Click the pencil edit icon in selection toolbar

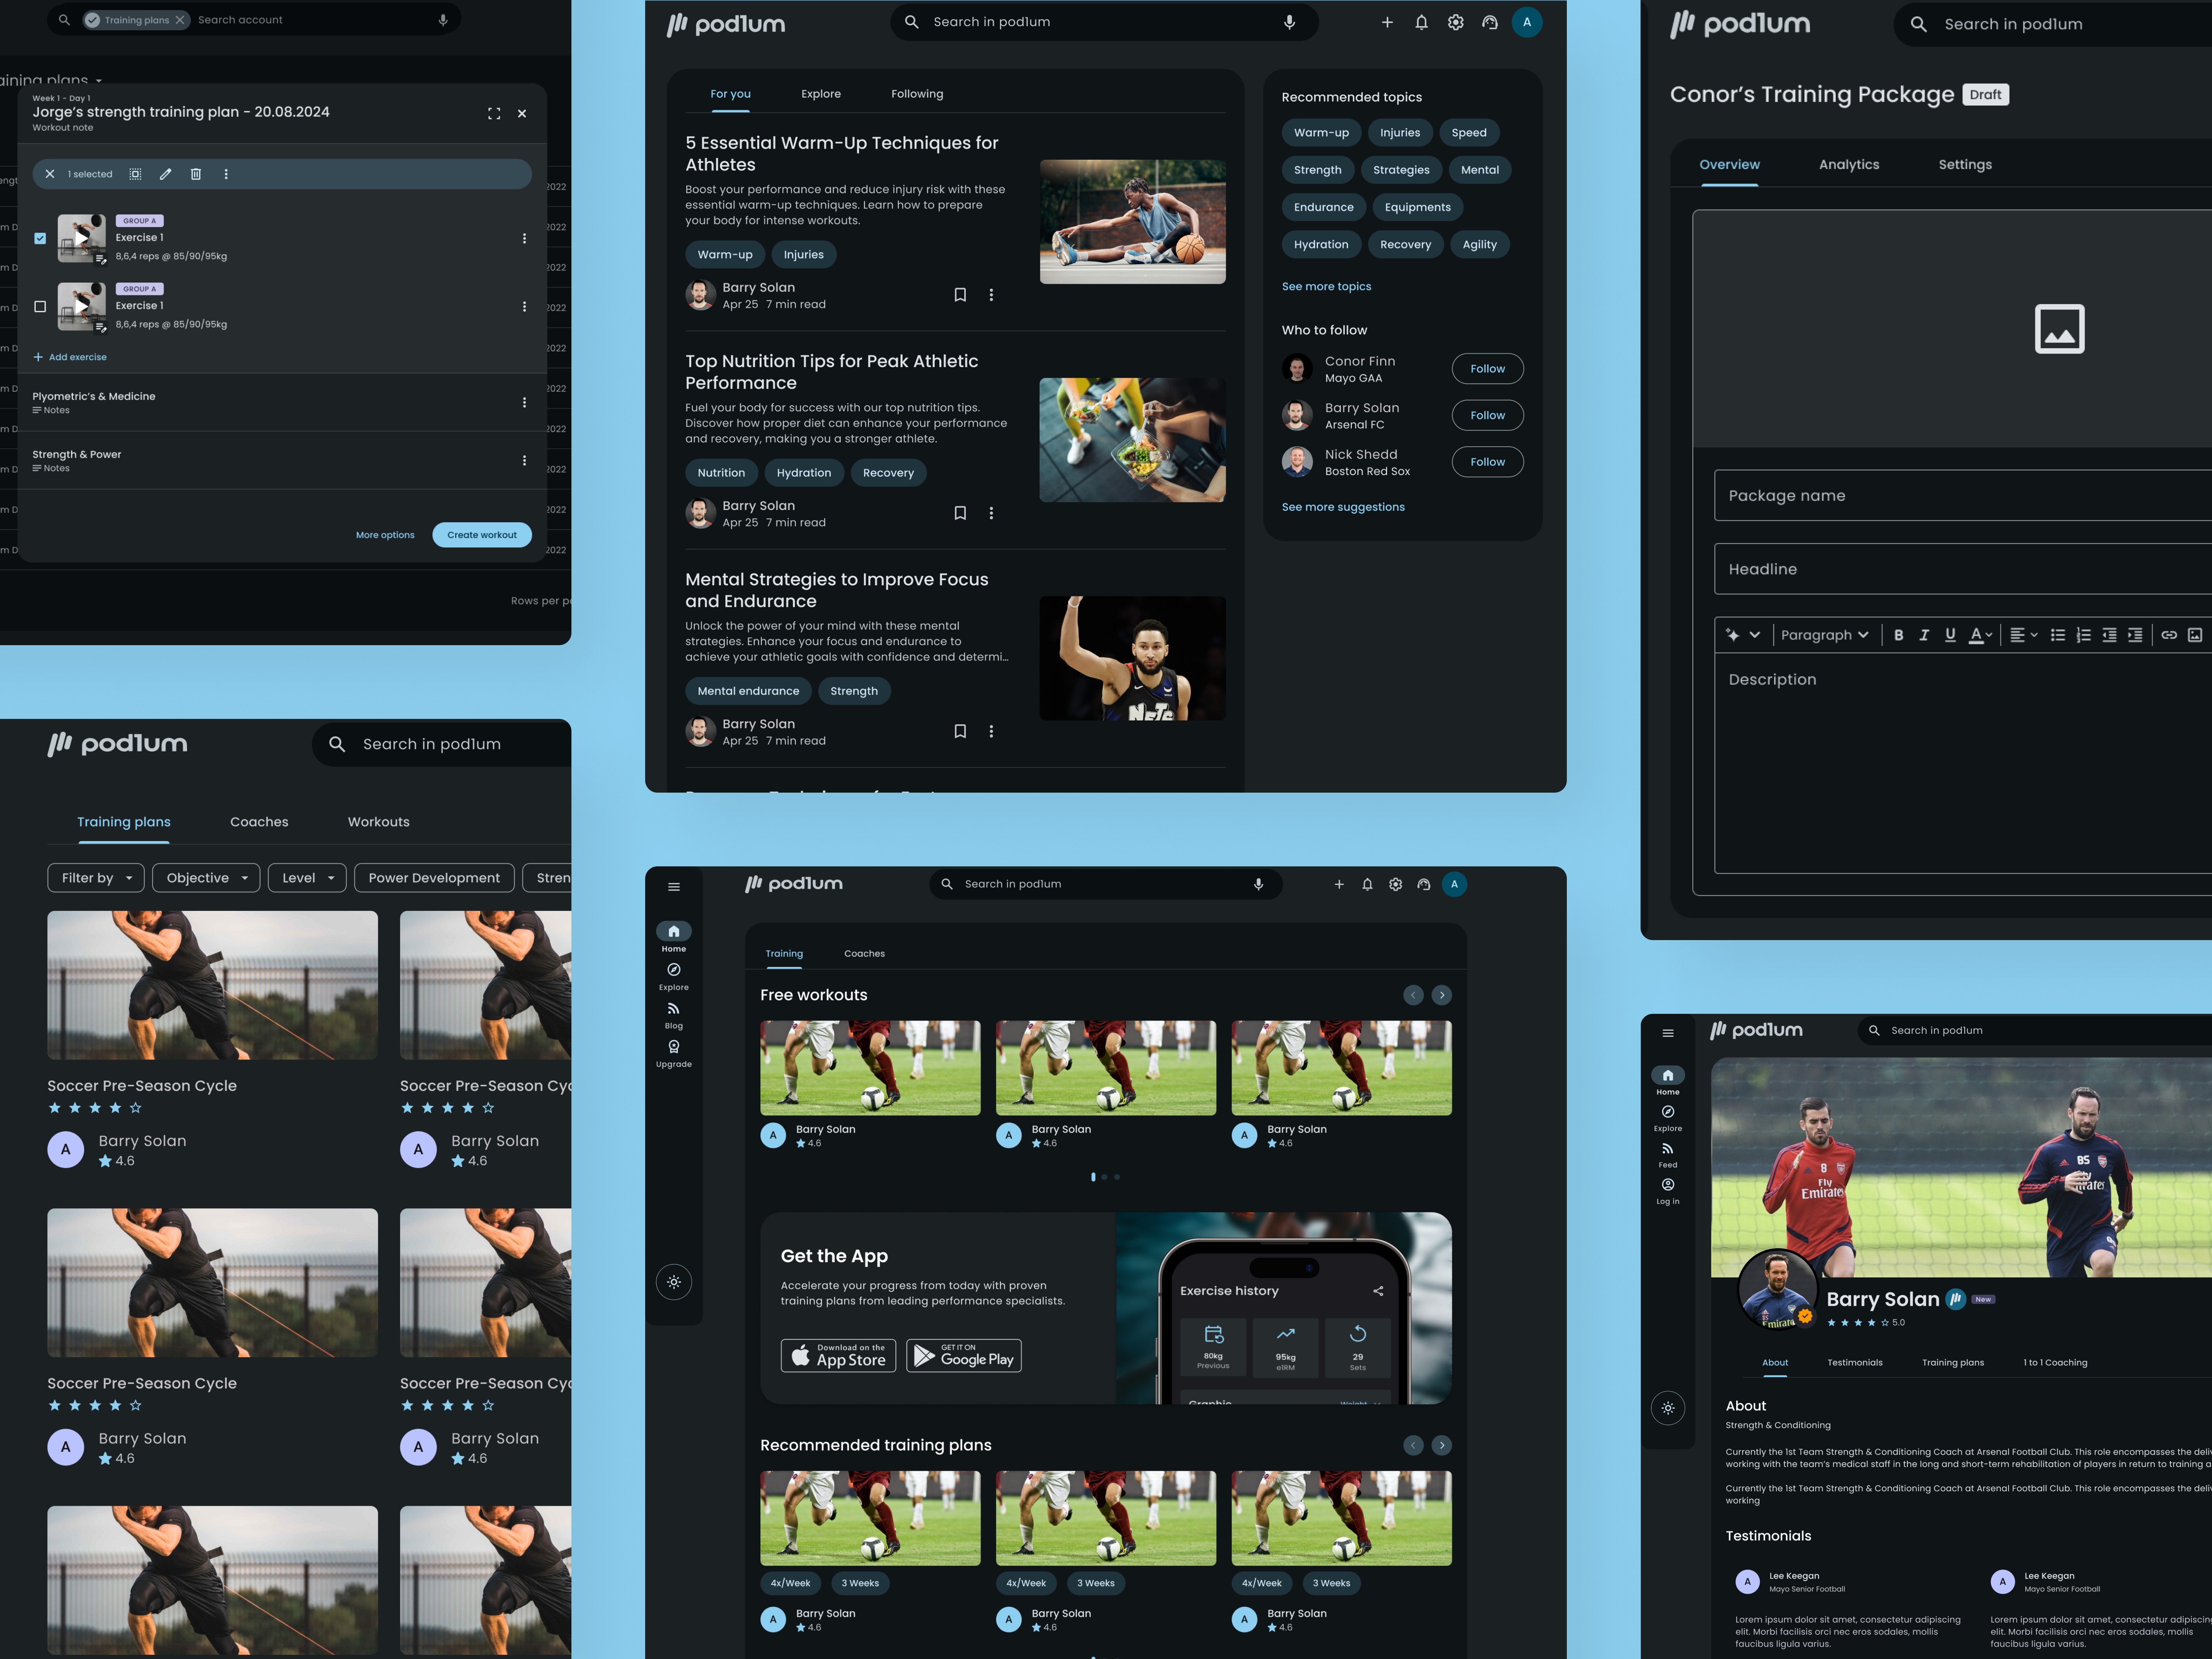coord(166,174)
